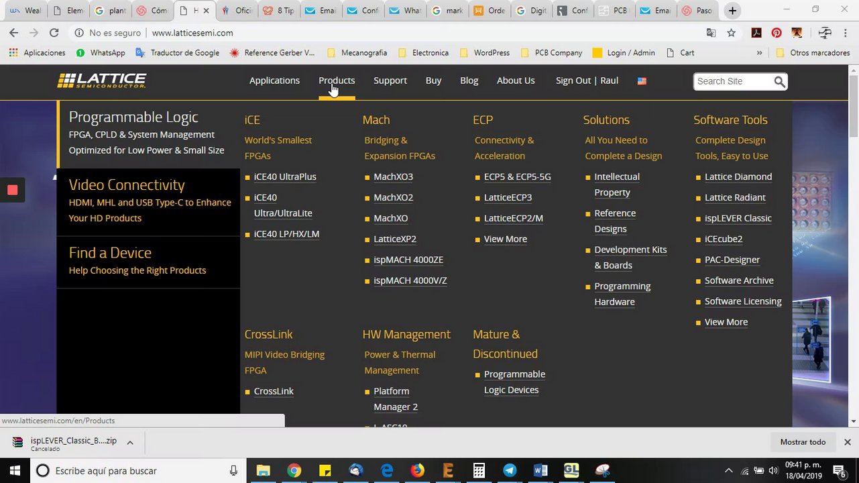Viewport: 859px width, 483px height.
Task: Open the volume control in system tray
Action: pyautogui.click(x=773, y=470)
